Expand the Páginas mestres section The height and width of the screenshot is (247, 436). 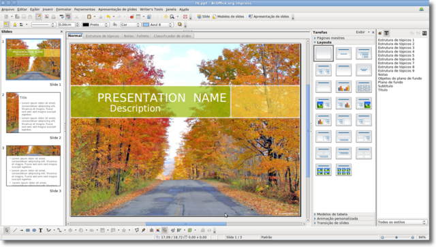[330, 38]
